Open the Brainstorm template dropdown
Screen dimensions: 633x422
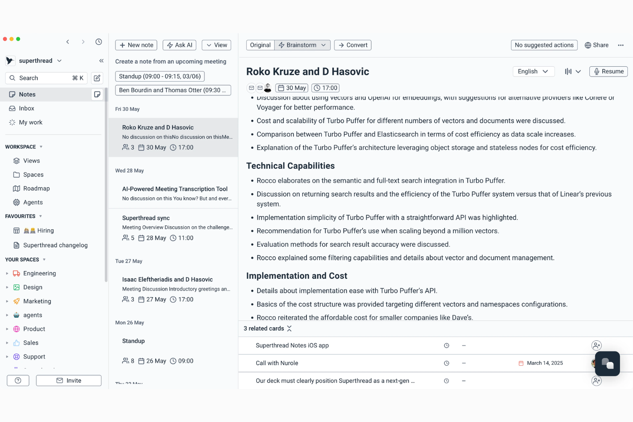click(302, 45)
